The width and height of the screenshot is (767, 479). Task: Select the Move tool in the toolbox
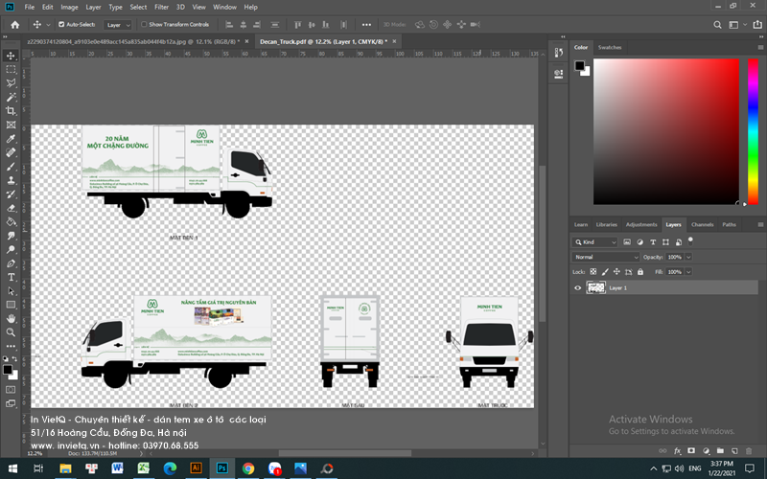[11, 56]
